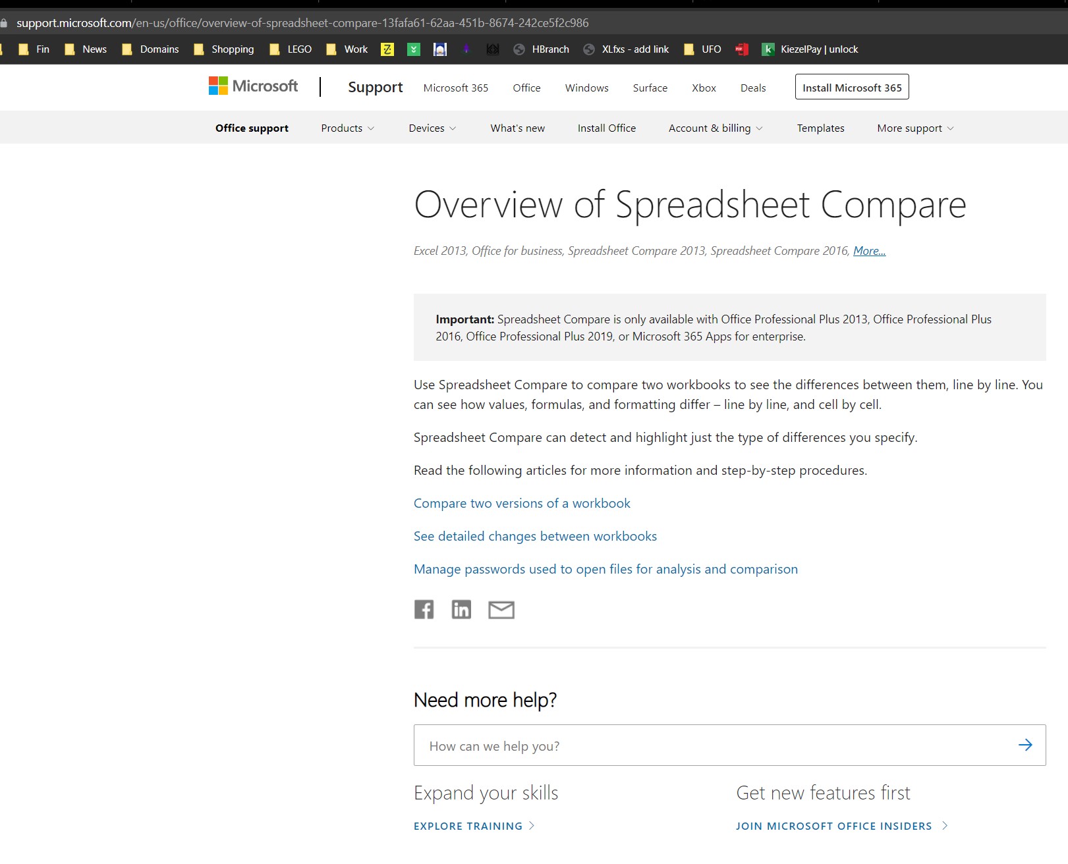Open the Xbox nav item
The height and width of the screenshot is (864, 1068).
point(704,88)
